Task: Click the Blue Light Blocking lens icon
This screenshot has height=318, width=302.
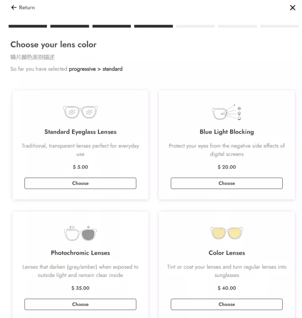Action: point(226,112)
